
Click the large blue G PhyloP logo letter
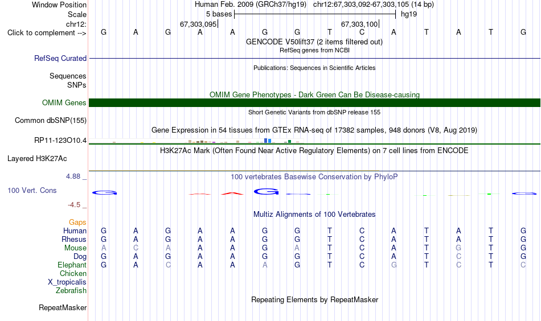click(266, 191)
